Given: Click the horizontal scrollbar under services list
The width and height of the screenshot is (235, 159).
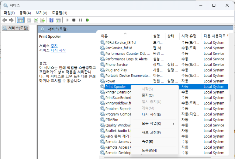Looking at the screenshot, I should coord(157,158).
